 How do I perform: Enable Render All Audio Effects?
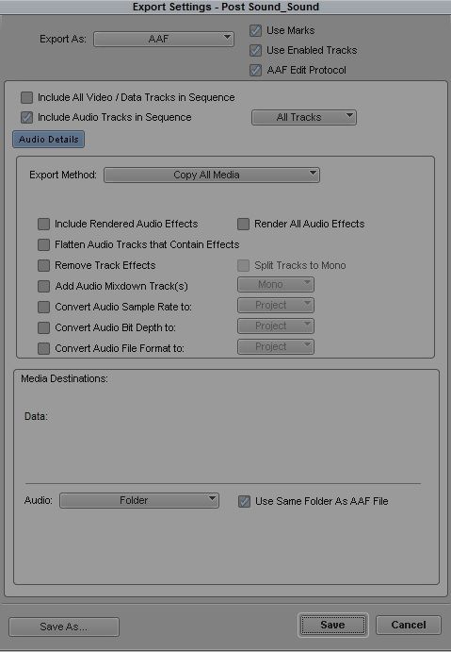[243, 224]
